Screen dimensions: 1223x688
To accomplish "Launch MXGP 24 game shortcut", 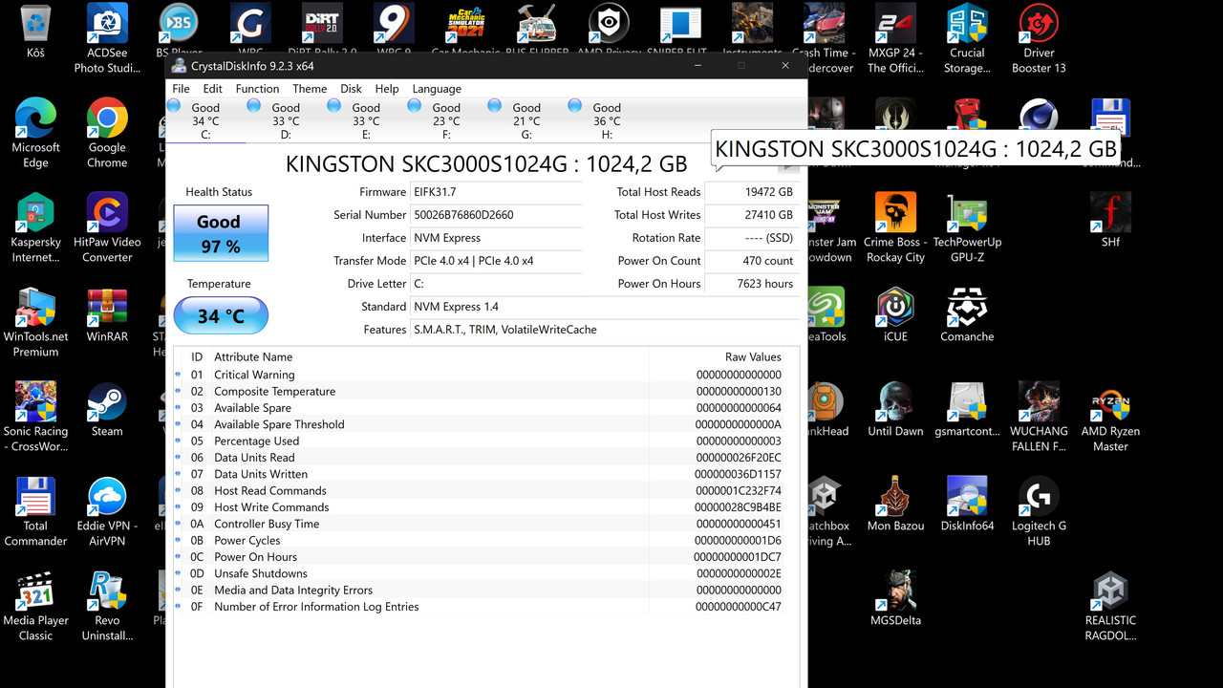I will 895,38.
